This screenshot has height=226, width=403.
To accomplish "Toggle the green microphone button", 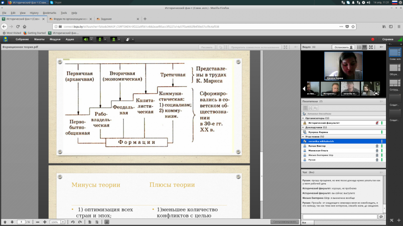I will click(100, 39).
